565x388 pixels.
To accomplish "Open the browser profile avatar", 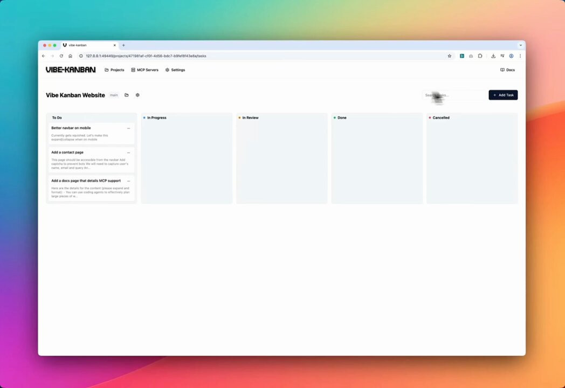I will (x=511, y=56).
